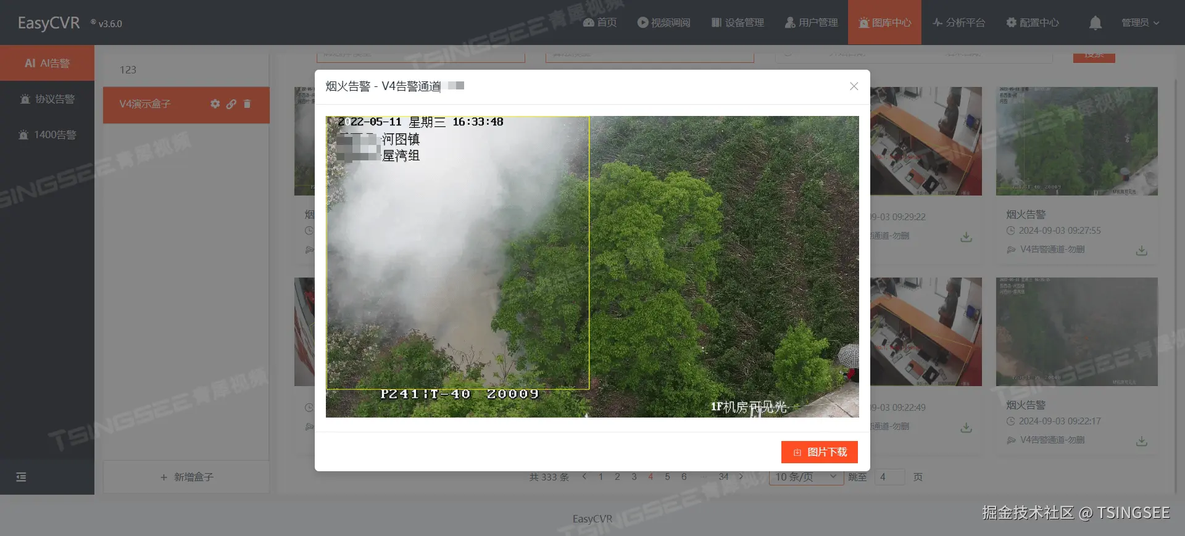Click the link icon of V4演示盒子

click(231, 104)
